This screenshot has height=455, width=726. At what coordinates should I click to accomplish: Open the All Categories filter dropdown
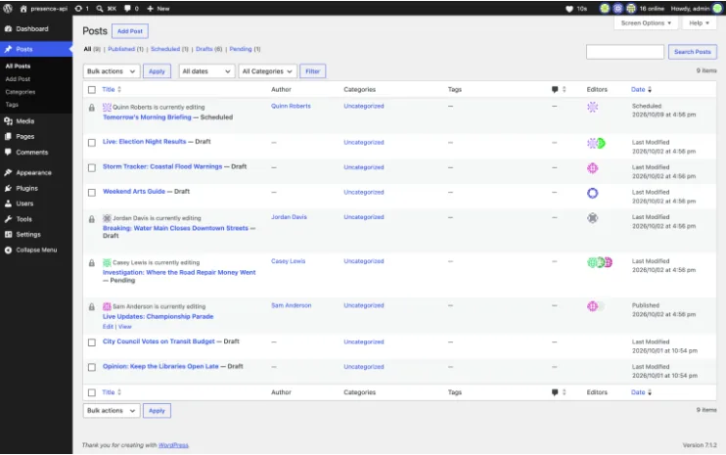pyautogui.click(x=267, y=71)
